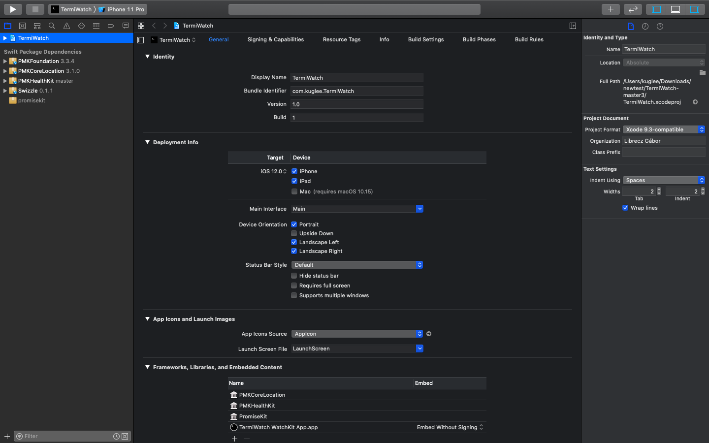Choose project location with the folder icon
This screenshot has height=443, width=709.
702,72
